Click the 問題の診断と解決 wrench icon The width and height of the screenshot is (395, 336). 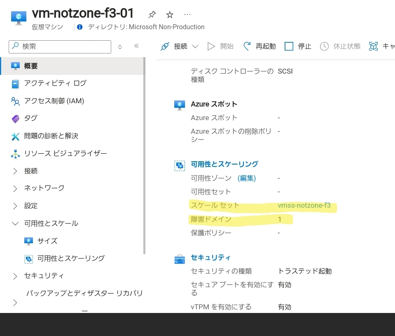[15, 136]
